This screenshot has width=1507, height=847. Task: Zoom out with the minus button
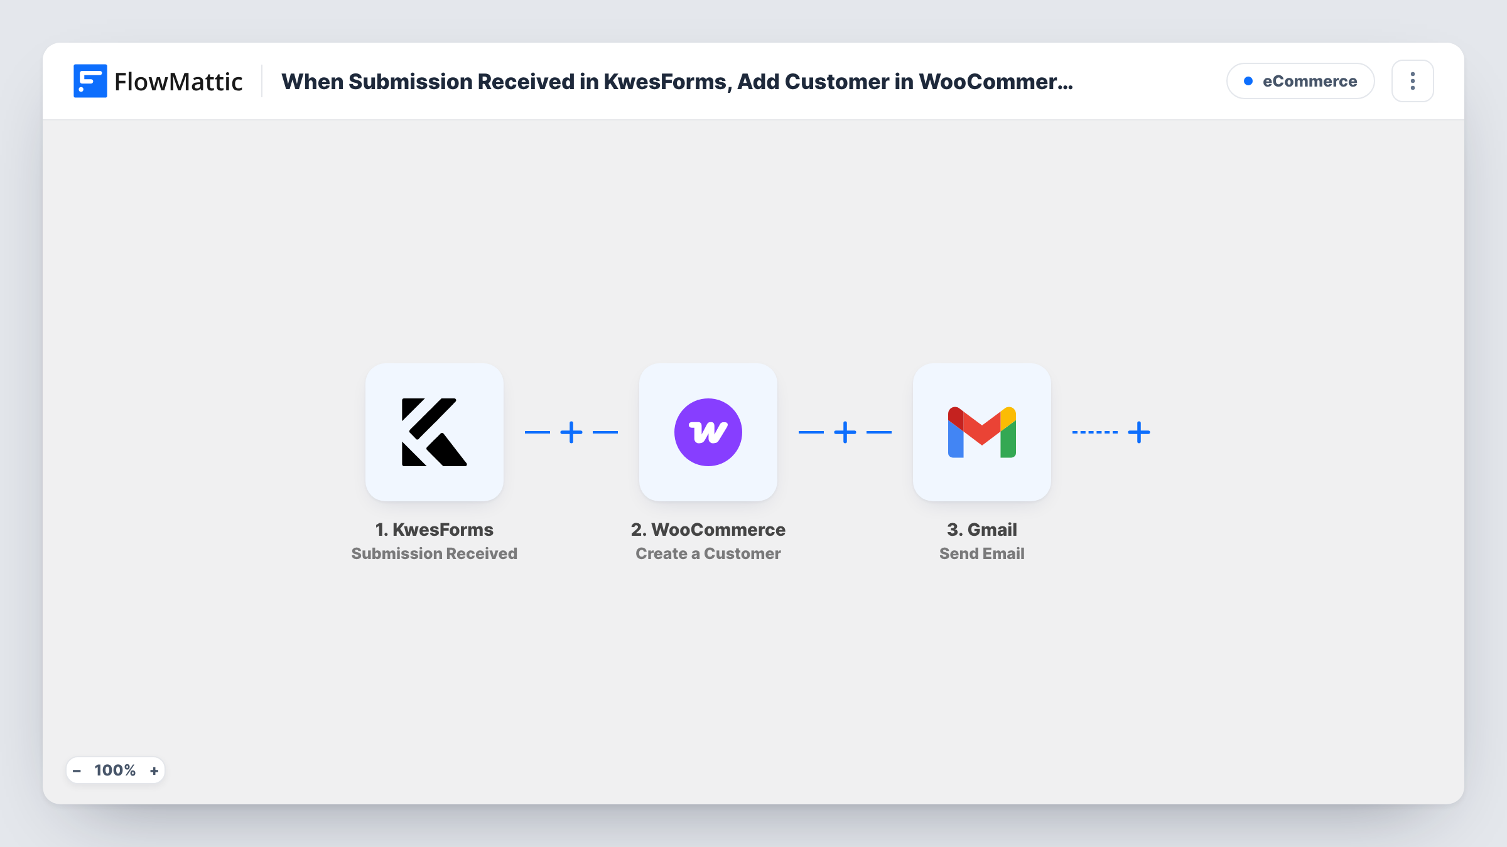point(77,770)
